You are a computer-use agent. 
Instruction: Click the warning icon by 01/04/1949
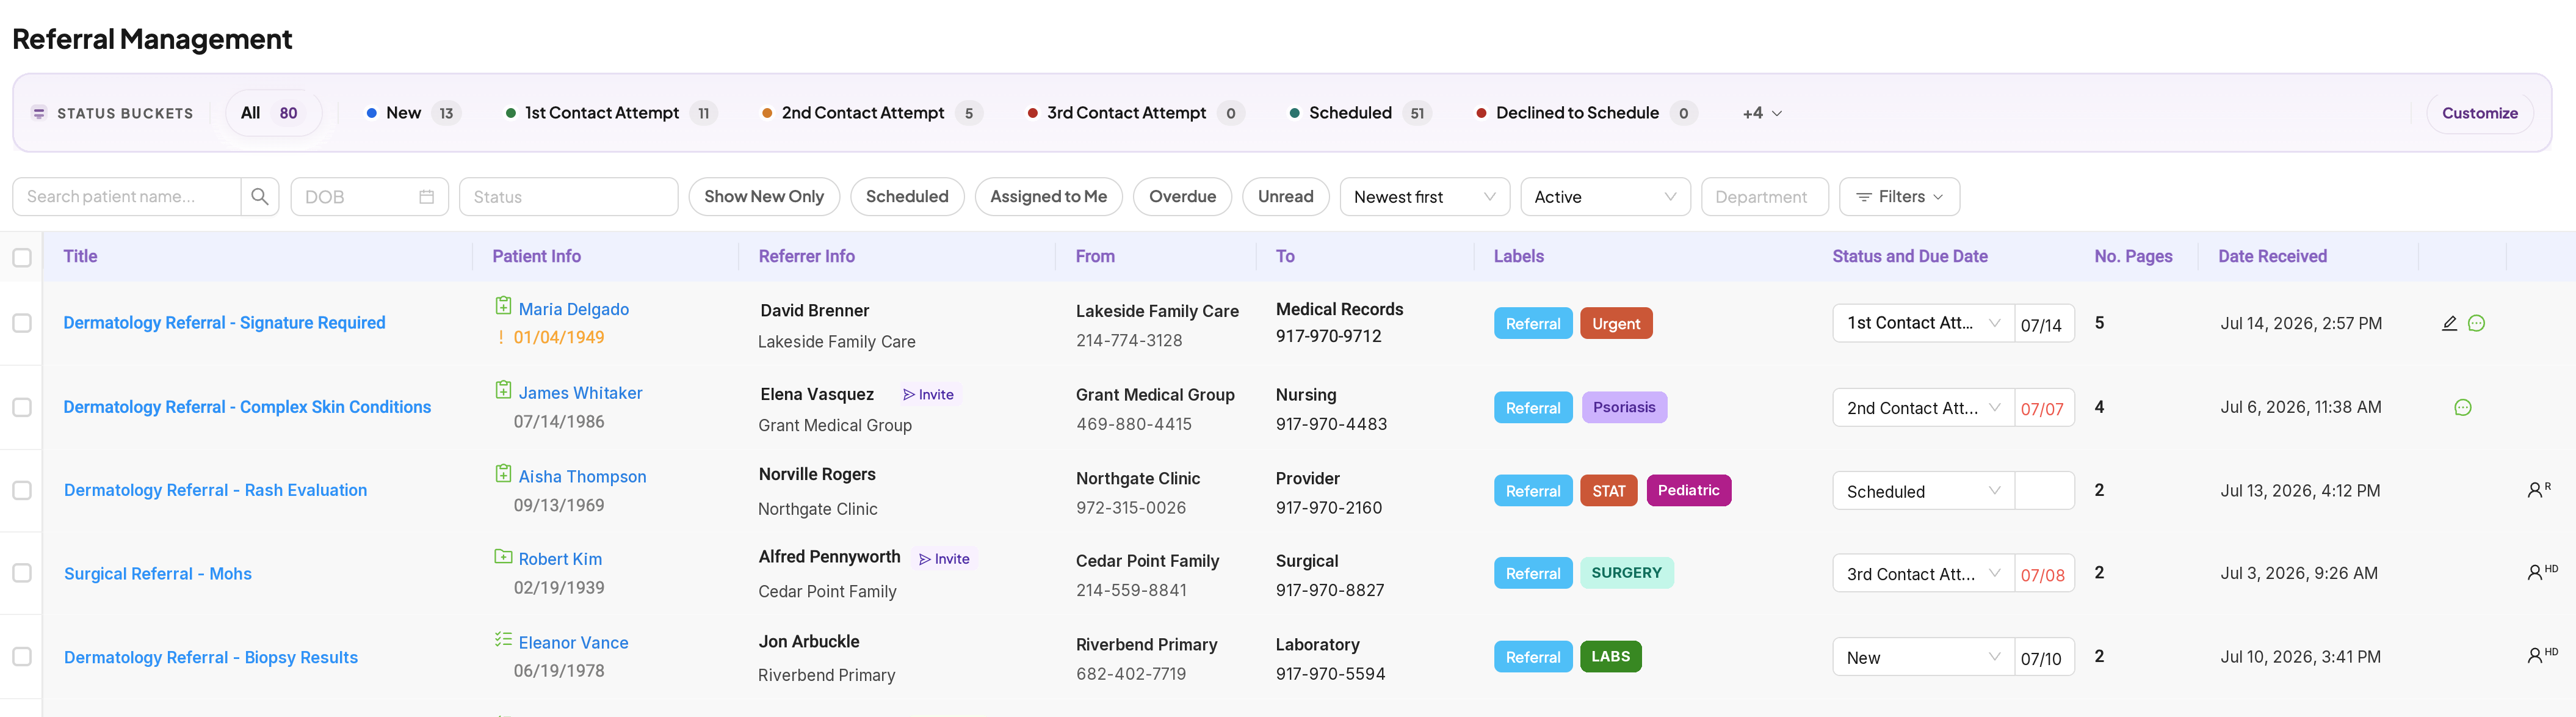coord(501,338)
